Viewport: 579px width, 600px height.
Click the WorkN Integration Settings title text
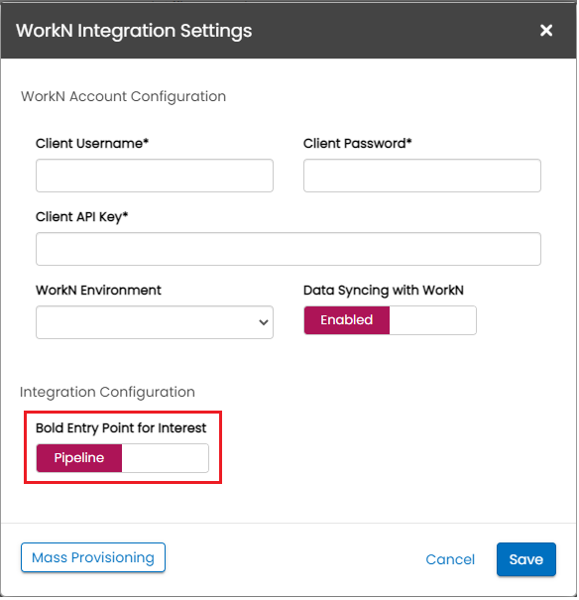click(134, 31)
